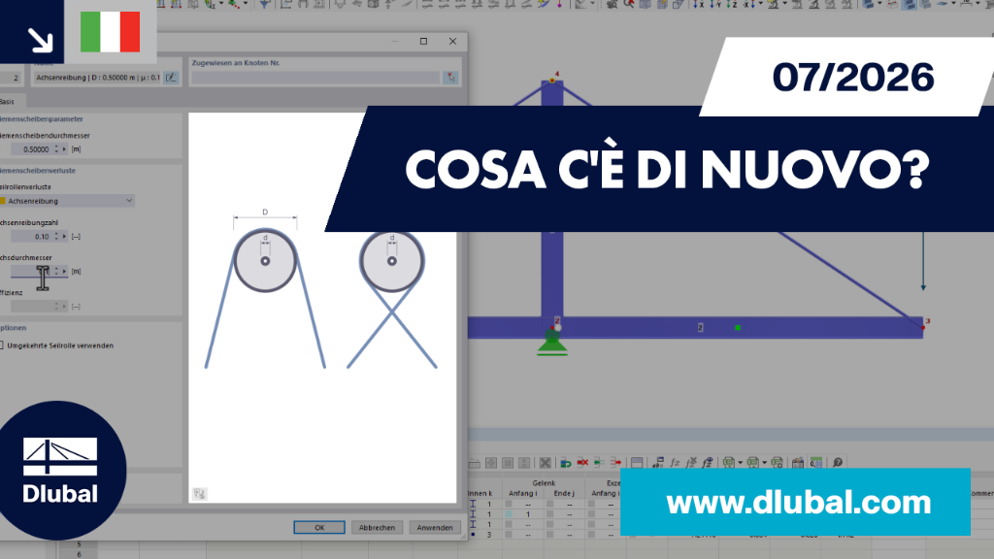Click the spinner of the 0.50000 diameter field
The image size is (994, 559).
pos(56,149)
